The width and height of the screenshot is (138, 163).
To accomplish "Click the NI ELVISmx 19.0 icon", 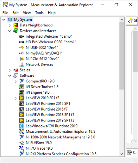I will (22, 143).
